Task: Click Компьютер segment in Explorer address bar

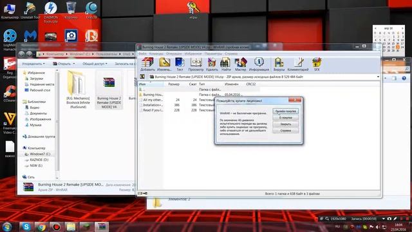Action: 55,54
